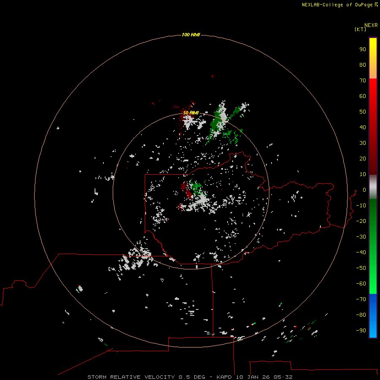
Task: Click the blue band of the color bar
Action: click(x=373, y=315)
